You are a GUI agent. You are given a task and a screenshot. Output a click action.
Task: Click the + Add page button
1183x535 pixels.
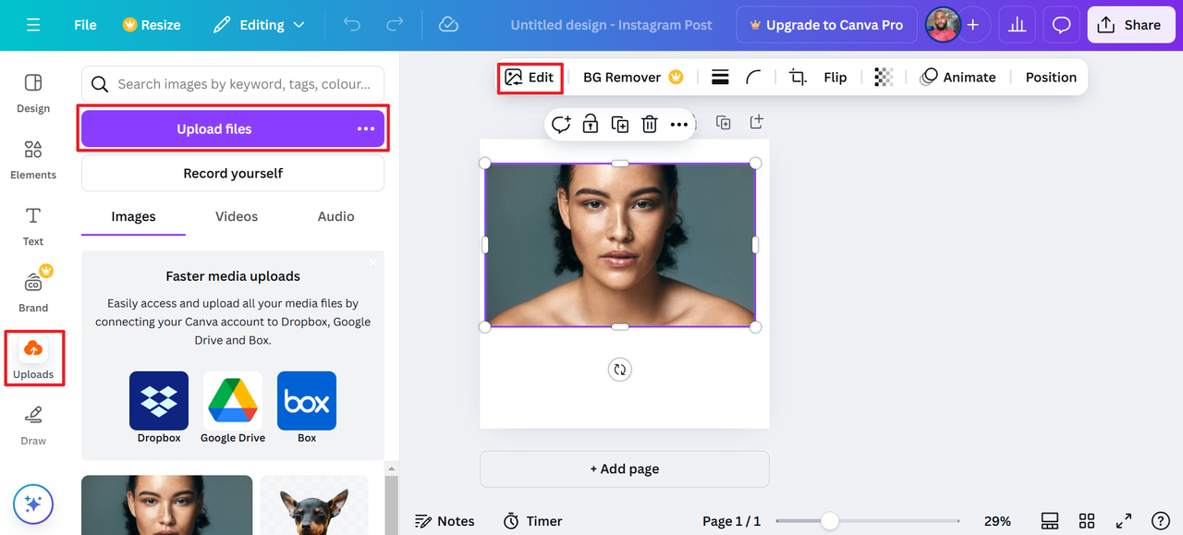pos(625,469)
